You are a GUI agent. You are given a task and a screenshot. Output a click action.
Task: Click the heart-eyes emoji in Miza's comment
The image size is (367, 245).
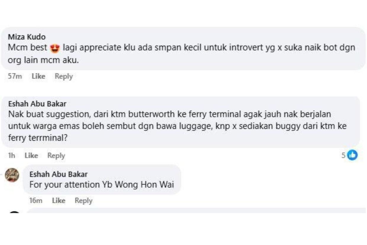(x=55, y=48)
